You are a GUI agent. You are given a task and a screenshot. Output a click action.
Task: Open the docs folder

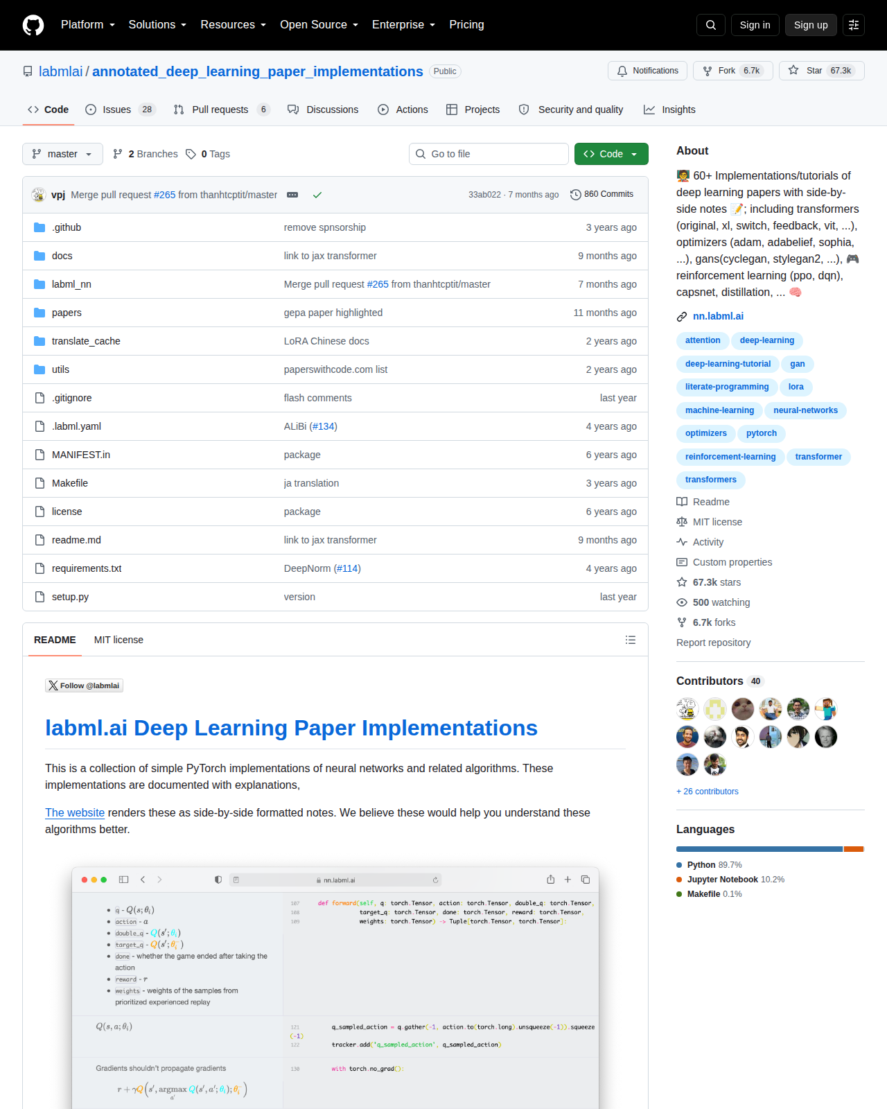(62, 256)
